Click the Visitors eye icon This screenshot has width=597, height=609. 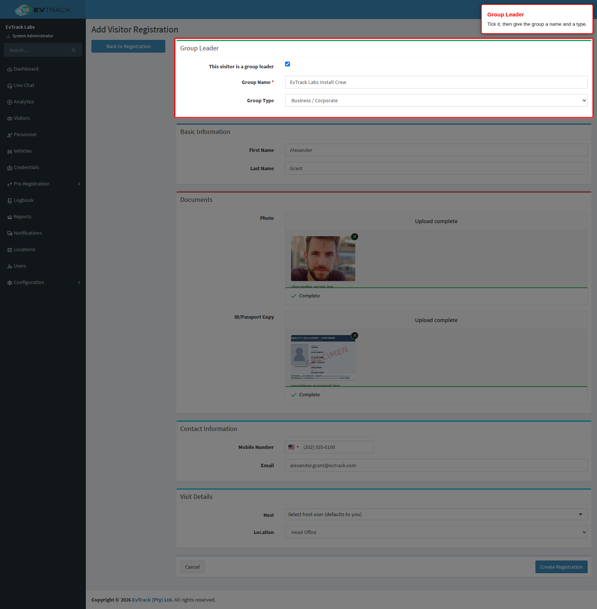(10, 119)
